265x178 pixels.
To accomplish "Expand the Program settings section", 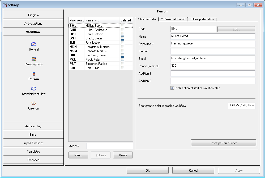I will [x=33, y=15].
